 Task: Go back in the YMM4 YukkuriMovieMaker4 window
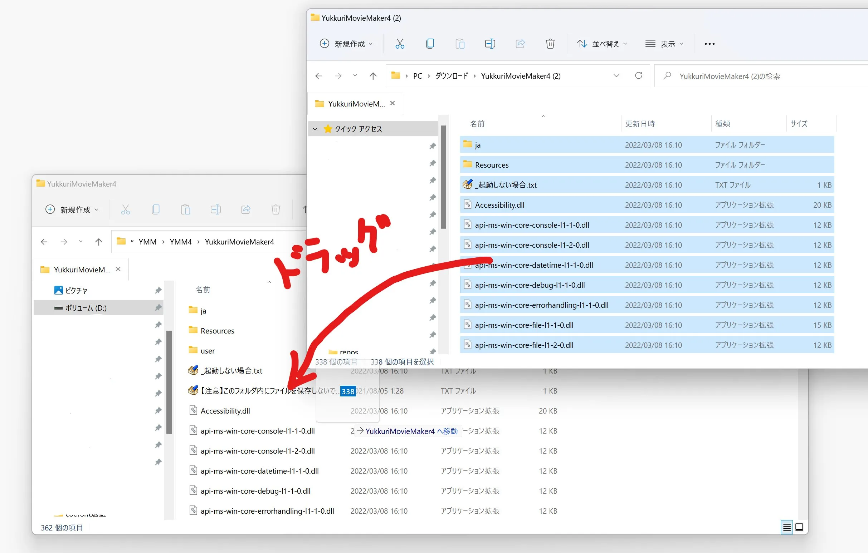(44, 242)
